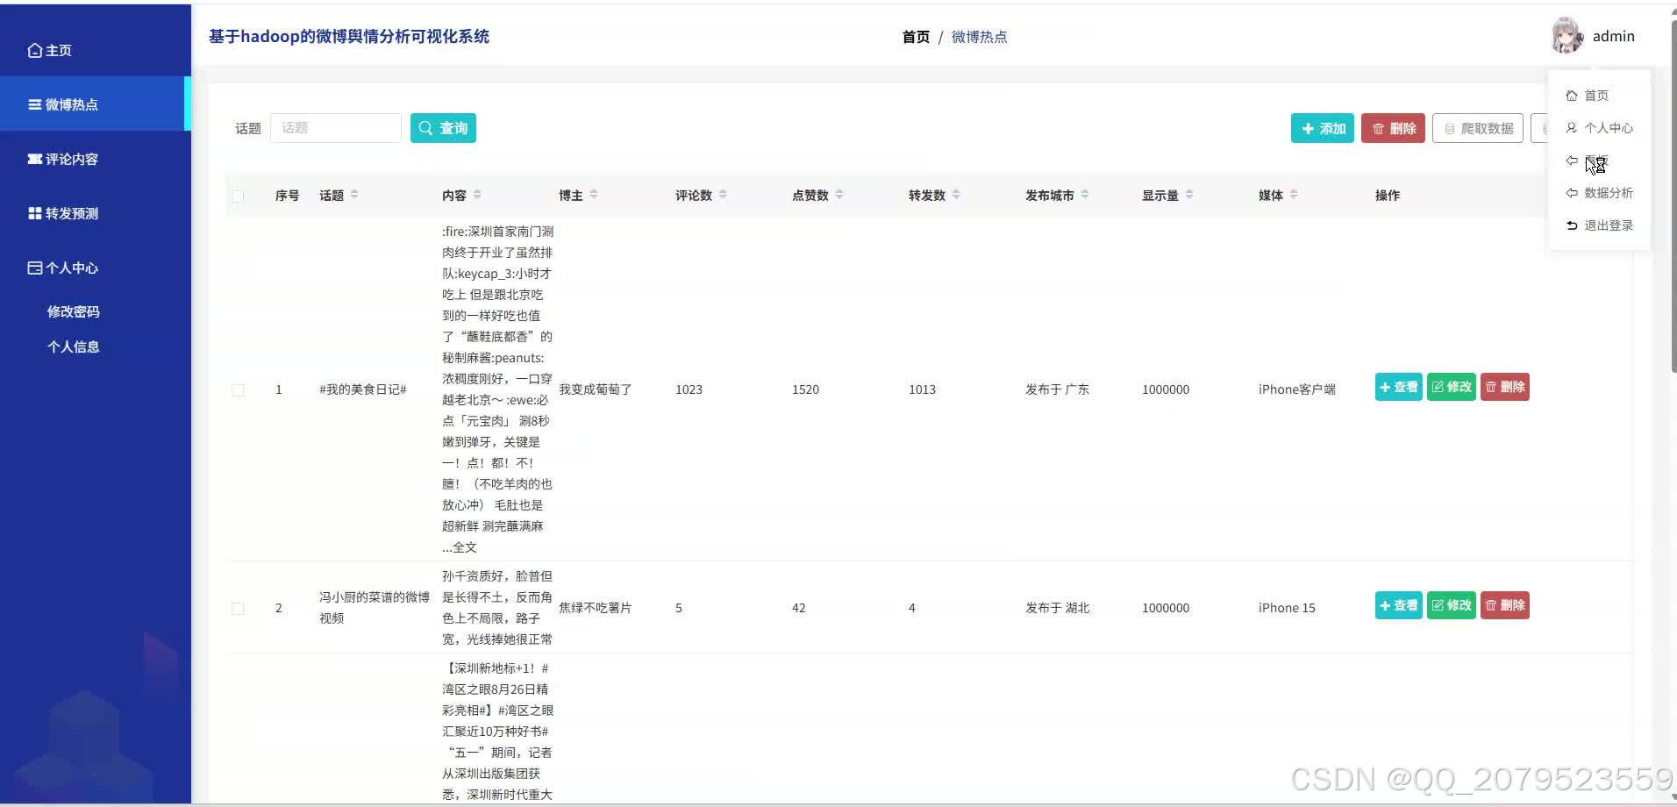Click the database icon in 爬取数据 button
The image size is (1677, 807).
pyautogui.click(x=1449, y=128)
